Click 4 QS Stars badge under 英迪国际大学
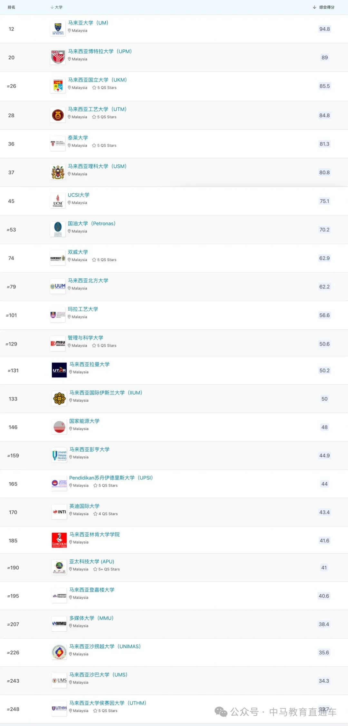The width and height of the screenshot is (348, 726). click(106, 514)
